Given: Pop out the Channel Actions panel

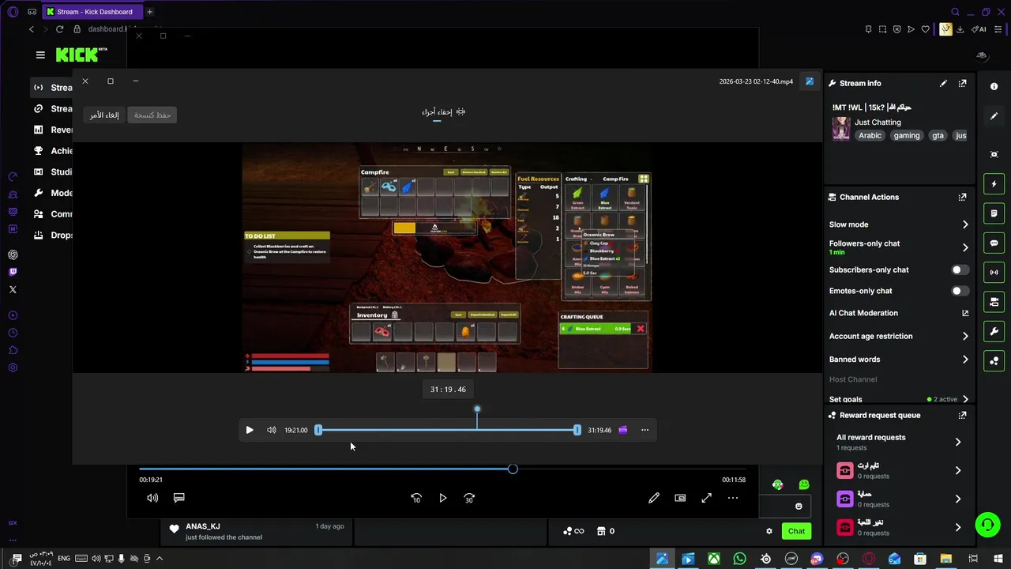Looking at the screenshot, I should [962, 197].
